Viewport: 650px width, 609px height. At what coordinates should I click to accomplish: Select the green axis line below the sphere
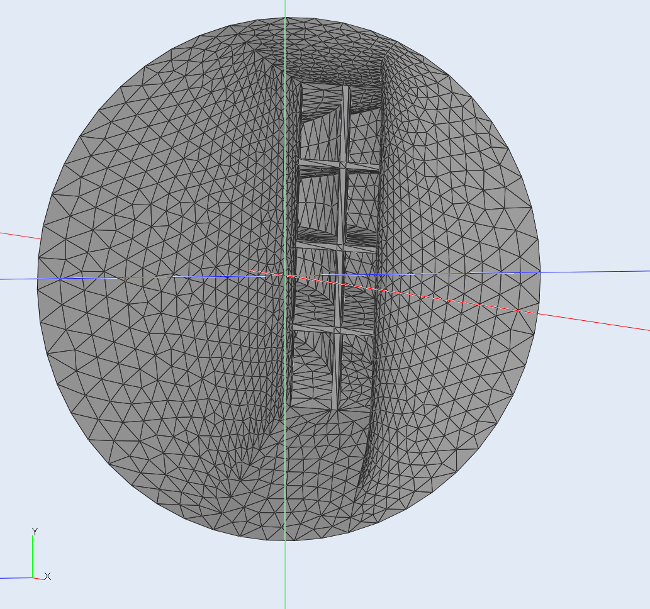(x=285, y=576)
